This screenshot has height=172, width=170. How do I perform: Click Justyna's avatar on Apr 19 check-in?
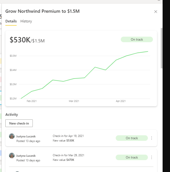pos(12,136)
